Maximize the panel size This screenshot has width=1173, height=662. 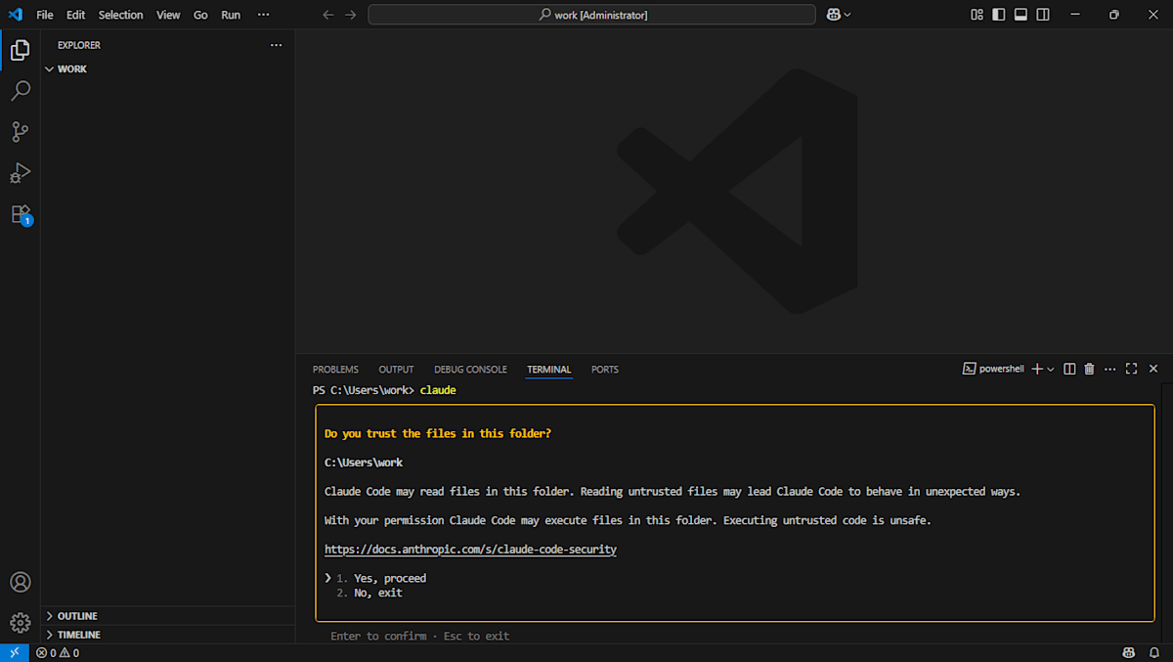coord(1131,369)
